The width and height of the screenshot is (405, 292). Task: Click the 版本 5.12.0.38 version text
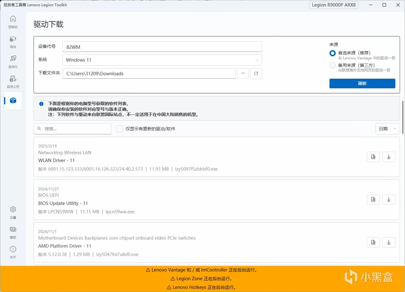[x=53, y=254]
